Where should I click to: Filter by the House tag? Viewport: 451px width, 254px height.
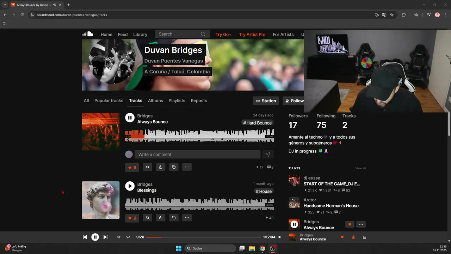click(x=264, y=191)
